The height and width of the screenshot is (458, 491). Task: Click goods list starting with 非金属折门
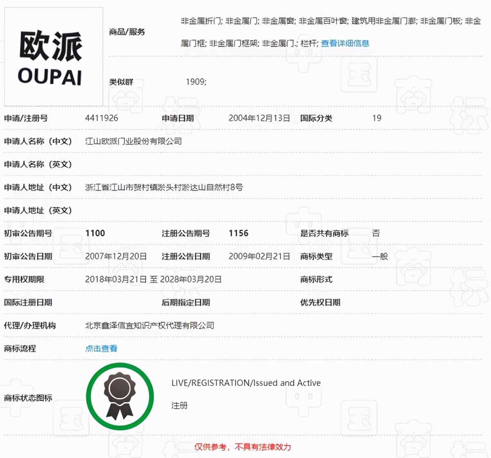(x=331, y=21)
